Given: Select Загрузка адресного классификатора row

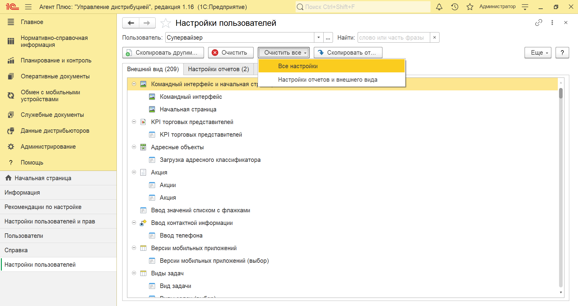Looking at the screenshot, I should click(x=343, y=160).
